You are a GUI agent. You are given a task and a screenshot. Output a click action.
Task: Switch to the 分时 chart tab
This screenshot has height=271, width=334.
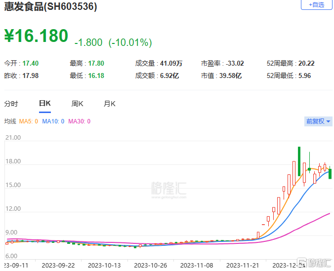pos(11,104)
